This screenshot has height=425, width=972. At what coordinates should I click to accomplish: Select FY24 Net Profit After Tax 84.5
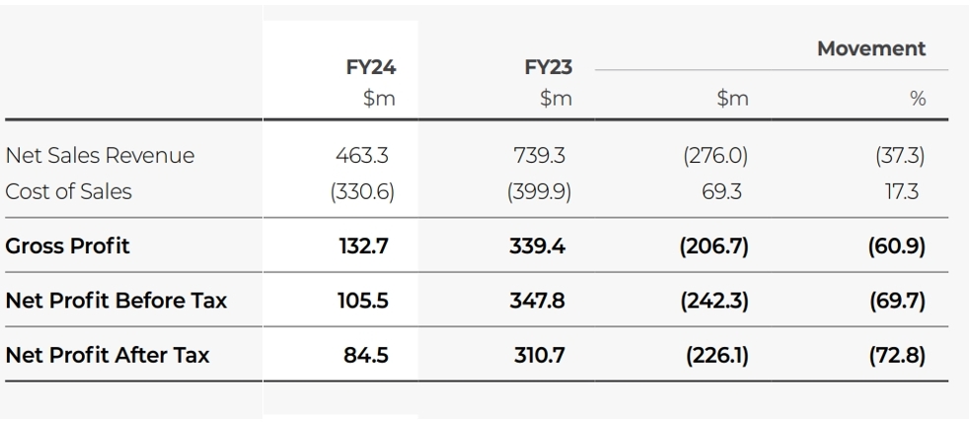366,355
